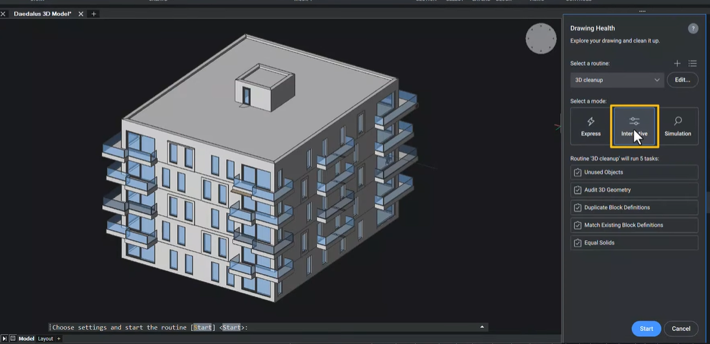Click the last-layout arrow icon by Model

[x=5, y=339]
